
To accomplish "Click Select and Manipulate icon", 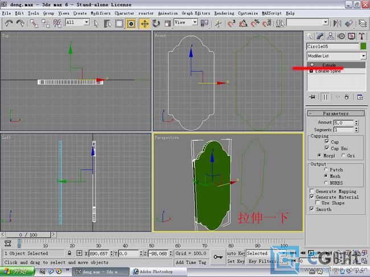I will (218, 23).
